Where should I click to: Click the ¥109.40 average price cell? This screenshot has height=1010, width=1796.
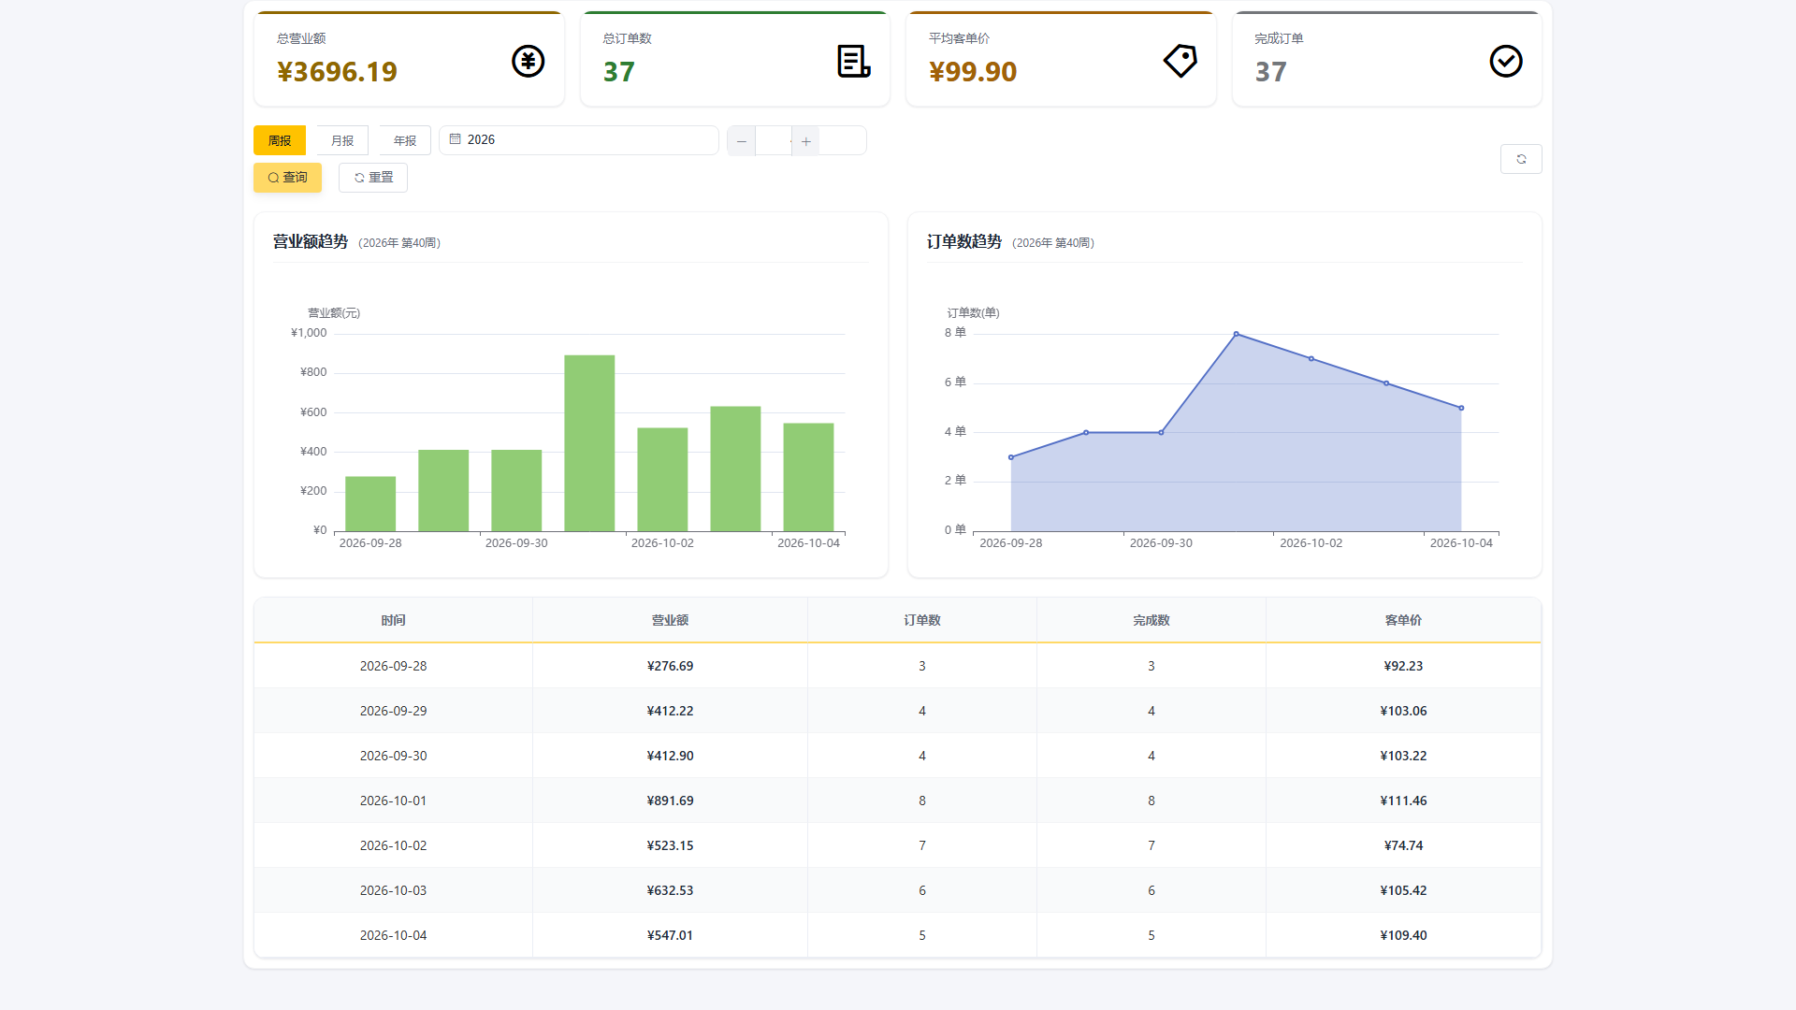(1403, 935)
